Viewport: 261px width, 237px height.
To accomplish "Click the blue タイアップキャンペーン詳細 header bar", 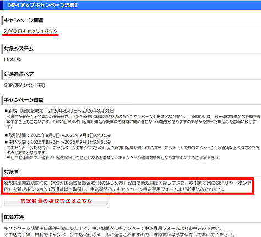I will [130, 5].
